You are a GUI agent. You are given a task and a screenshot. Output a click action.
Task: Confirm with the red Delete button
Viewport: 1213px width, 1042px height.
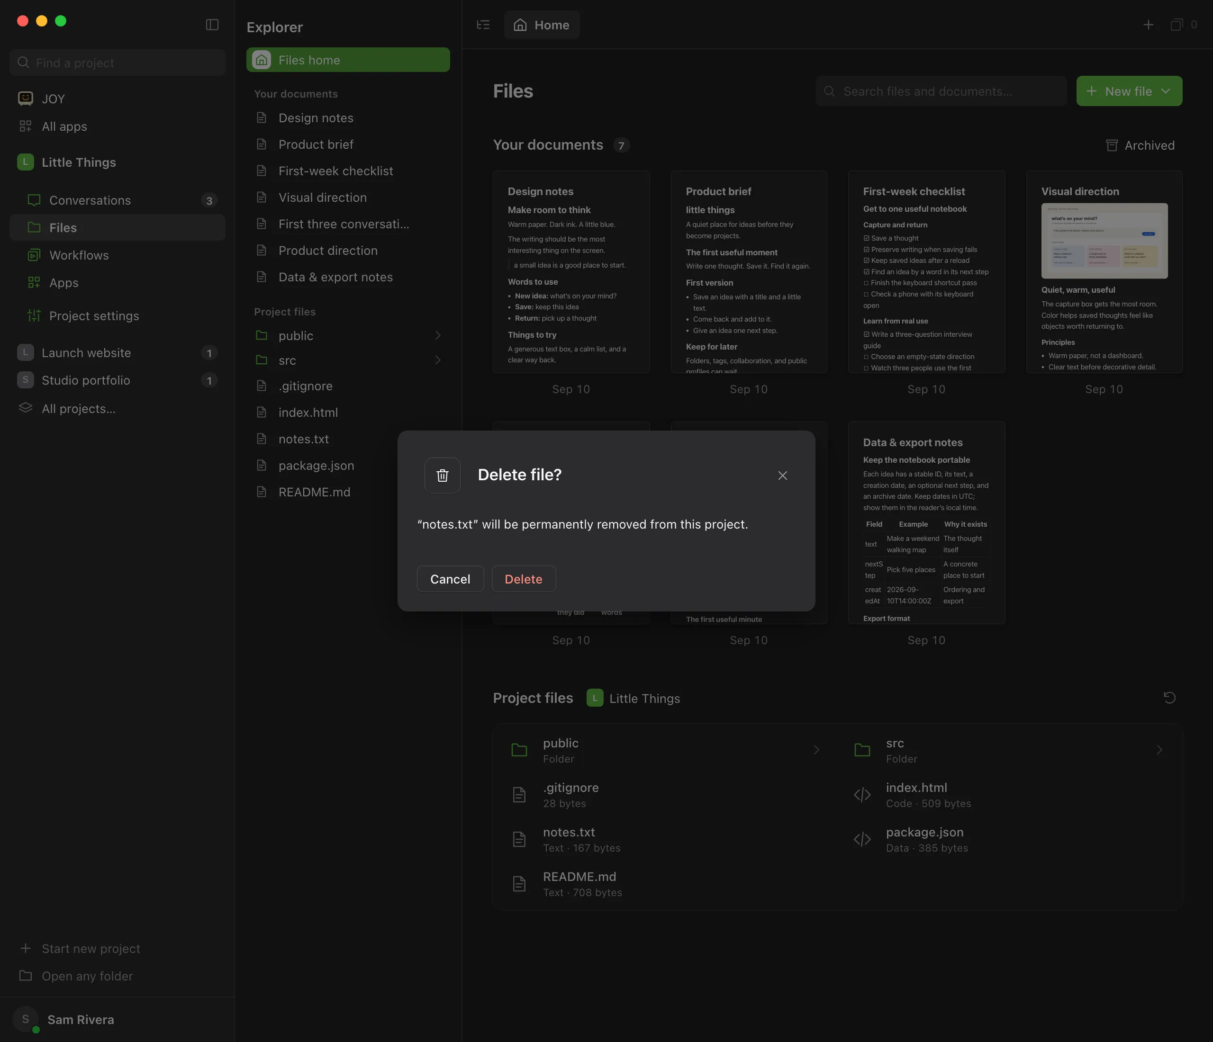tap(524, 579)
